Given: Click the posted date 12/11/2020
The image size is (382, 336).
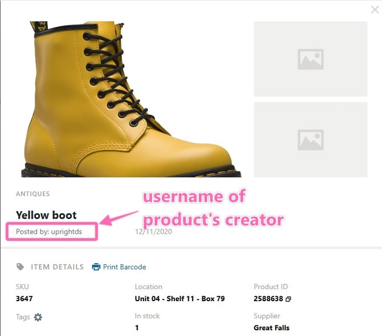Looking at the screenshot, I should tap(152, 232).
